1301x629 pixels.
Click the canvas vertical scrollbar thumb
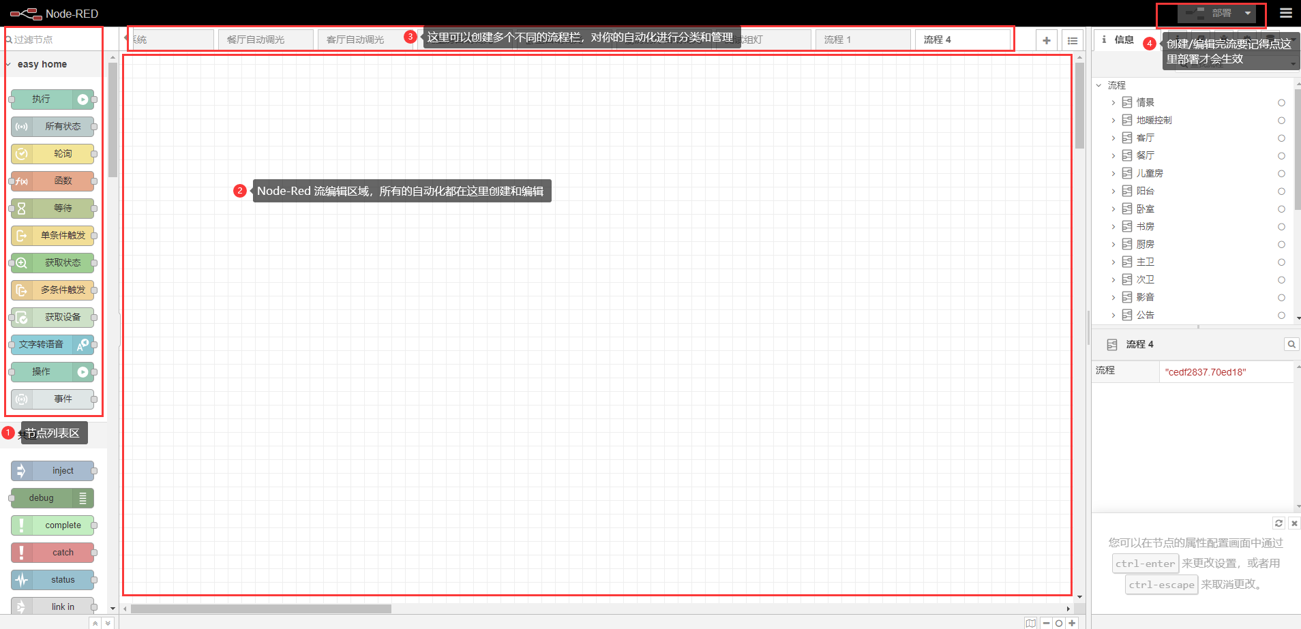tap(1079, 106)
